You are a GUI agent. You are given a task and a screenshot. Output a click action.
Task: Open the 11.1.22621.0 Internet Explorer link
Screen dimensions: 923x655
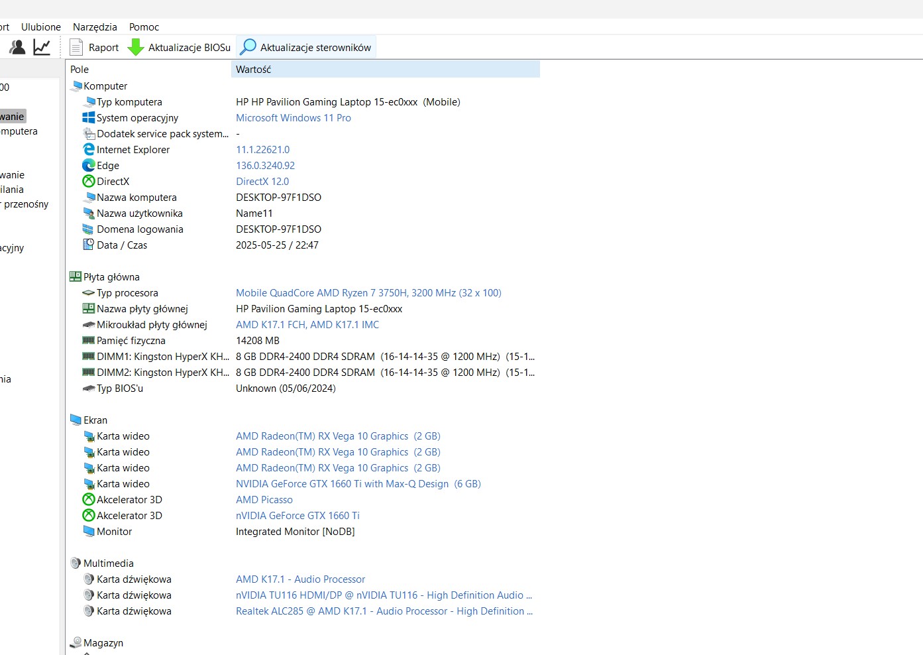click(263, 150)
